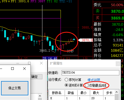Screen dimensions: 124x100
Task: Click the 涨跌 value -24.8
Action: (119, 30)
